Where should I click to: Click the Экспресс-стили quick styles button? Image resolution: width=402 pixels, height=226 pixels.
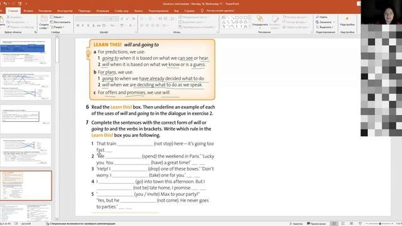(275, 22)
